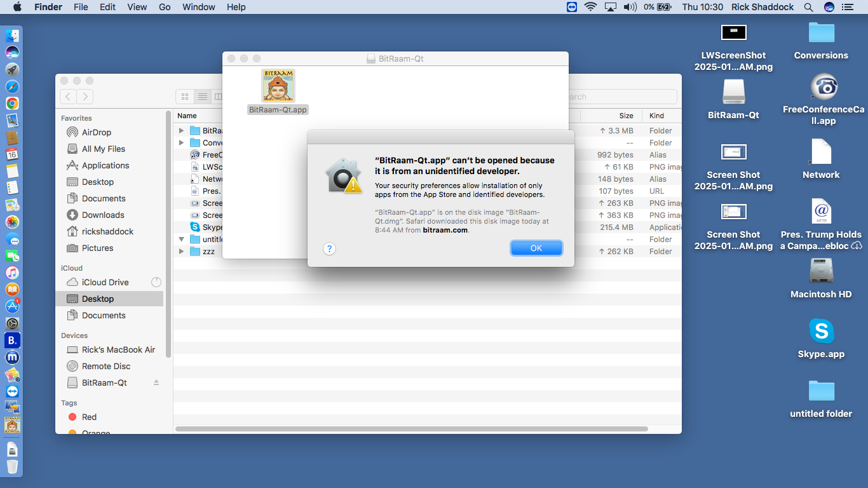Screen dimensions: 868x488
Task: Open the Help menu
Action: [236, 7]
